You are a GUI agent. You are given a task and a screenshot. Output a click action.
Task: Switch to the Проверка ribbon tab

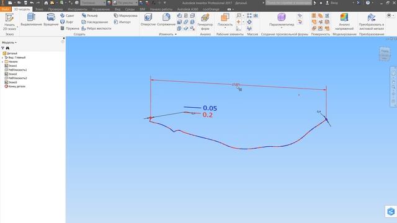tap(55, 9)
